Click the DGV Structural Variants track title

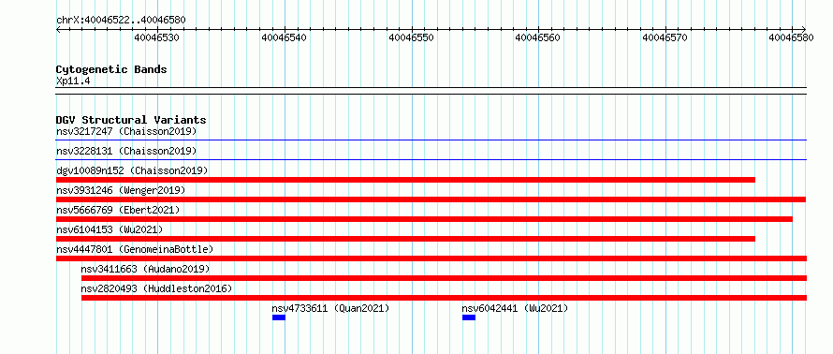coord(131,120)
